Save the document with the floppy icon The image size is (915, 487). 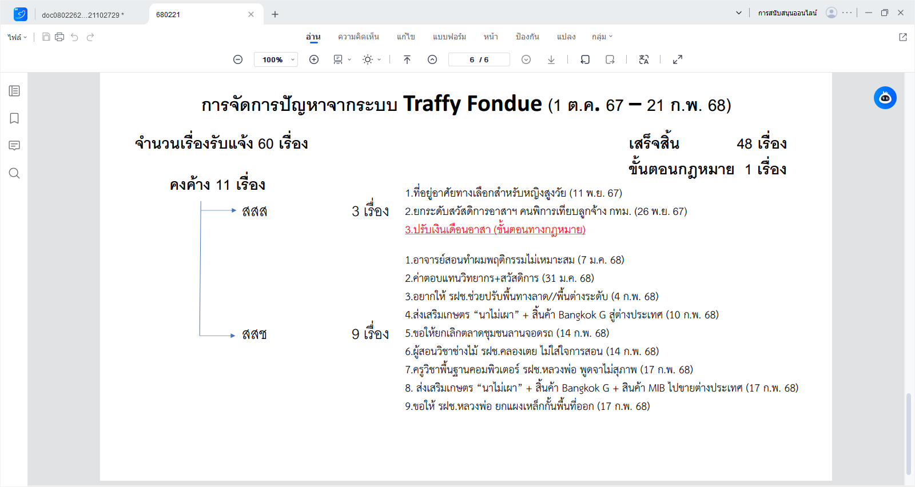pyautogui.click(x=46, y=37)
